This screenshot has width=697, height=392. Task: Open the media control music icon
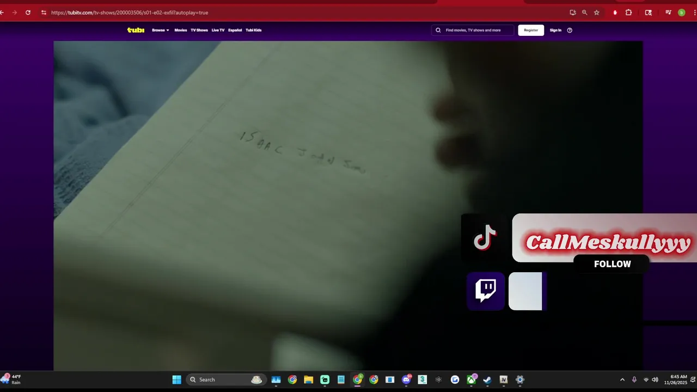[x=668, y=13]
